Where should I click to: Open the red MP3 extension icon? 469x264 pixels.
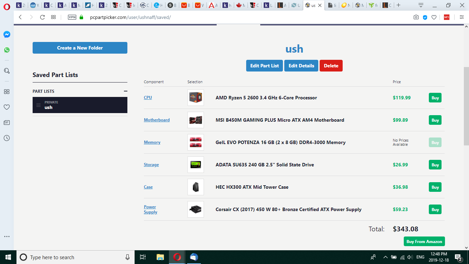(x=447, y=17)
